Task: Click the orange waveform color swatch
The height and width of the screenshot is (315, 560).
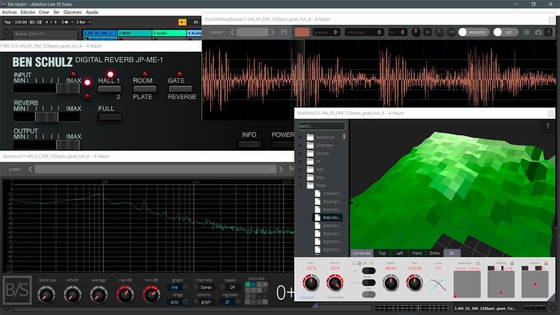Action: coord(302,32)
